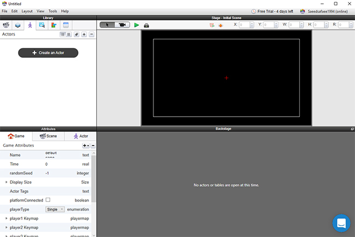The image size is (355, 237).
Task: Open the Tables library tab
Action: 66,25
